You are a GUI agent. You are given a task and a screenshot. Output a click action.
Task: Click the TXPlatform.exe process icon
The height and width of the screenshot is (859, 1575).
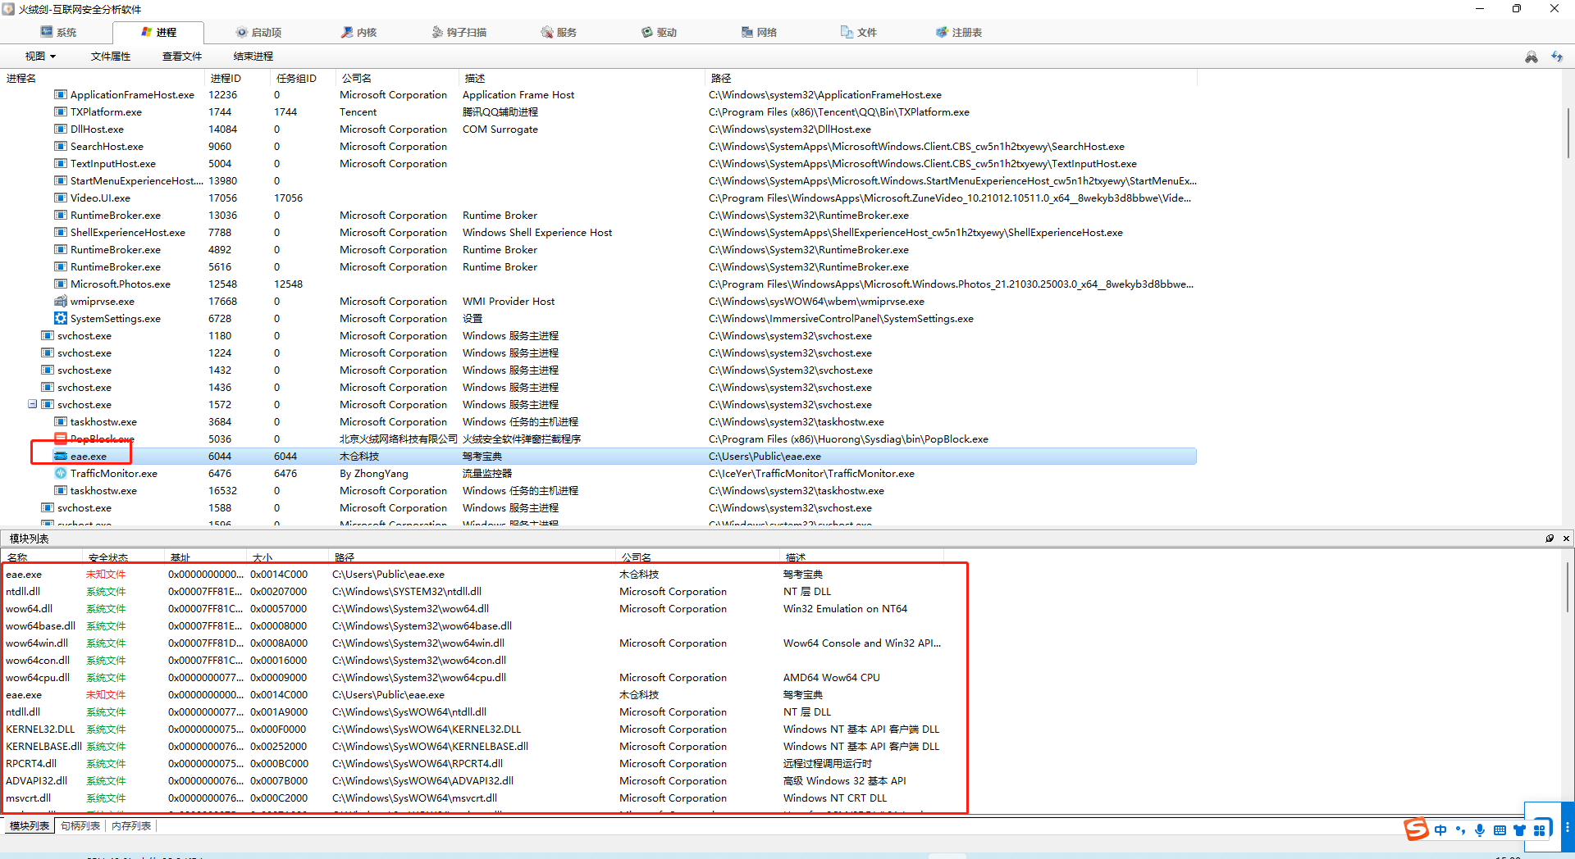(61, 112)
